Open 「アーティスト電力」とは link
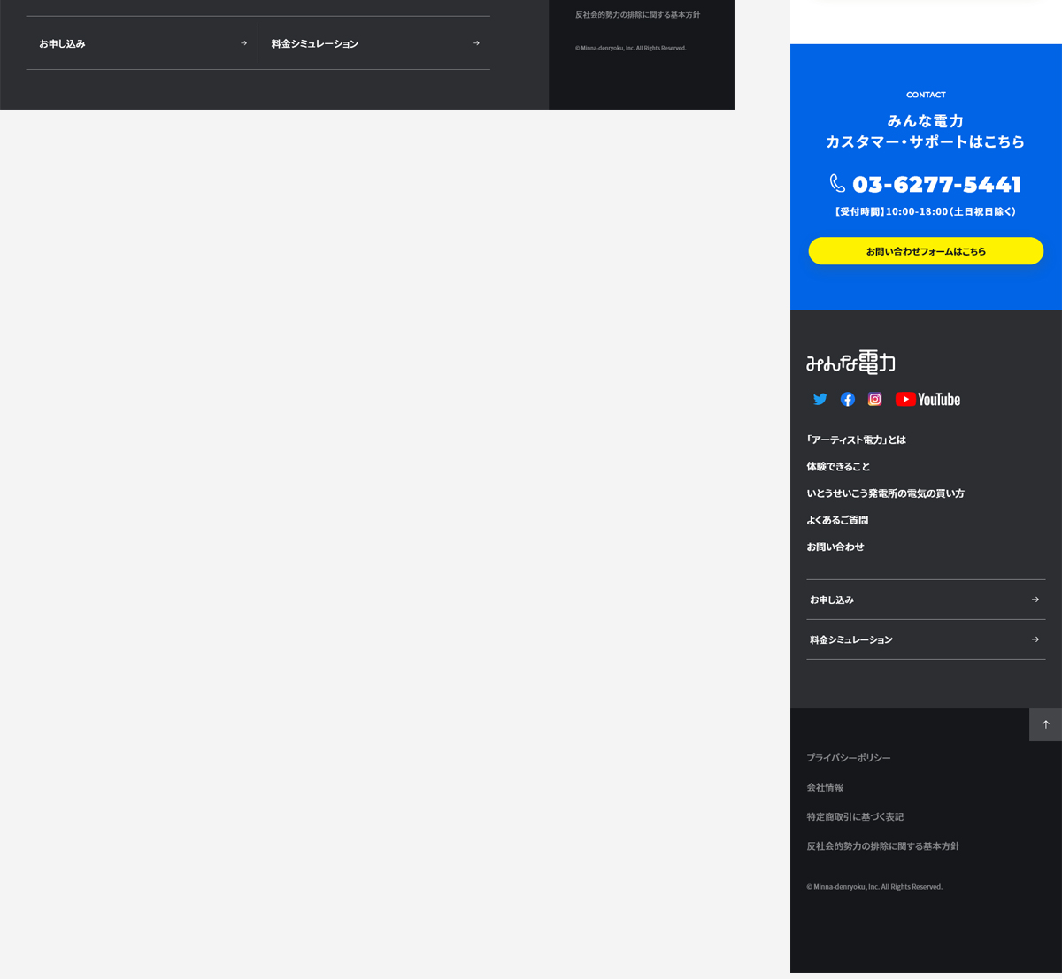The width and height of the screenshot is (1062, 979). (856, 440)
